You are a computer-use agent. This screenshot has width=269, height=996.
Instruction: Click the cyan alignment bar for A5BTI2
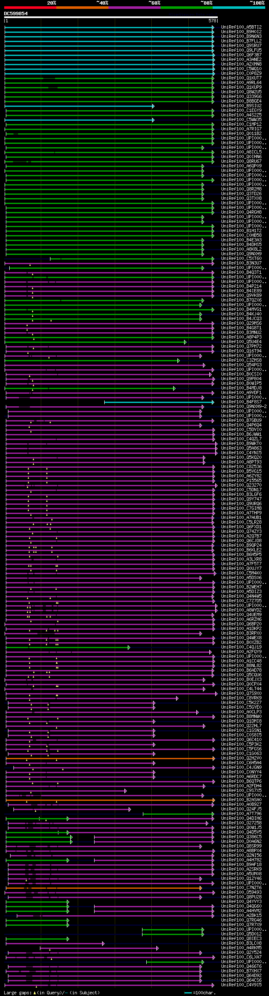pyautogui.click(x=109, y=27)
